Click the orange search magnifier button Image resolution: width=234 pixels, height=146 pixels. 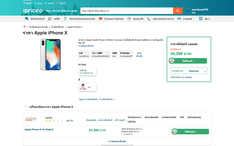coord(178,11)
